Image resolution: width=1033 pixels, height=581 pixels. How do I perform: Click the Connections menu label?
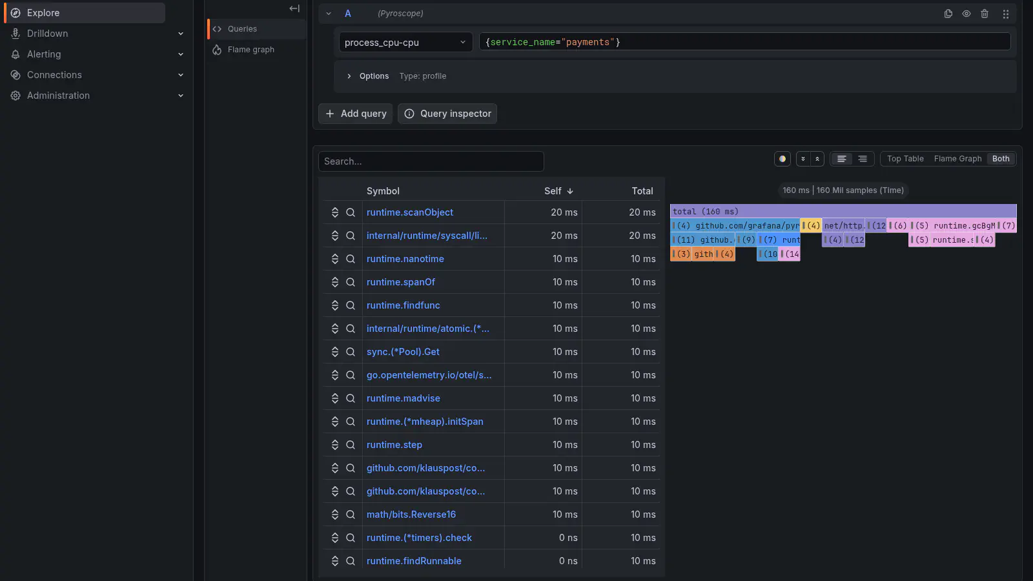coord(54,75)
